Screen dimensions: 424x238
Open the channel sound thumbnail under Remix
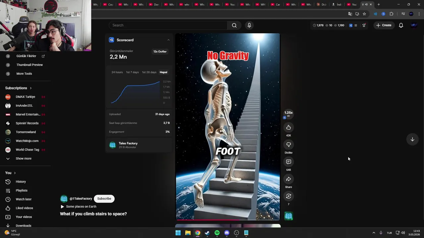(289, 216)
